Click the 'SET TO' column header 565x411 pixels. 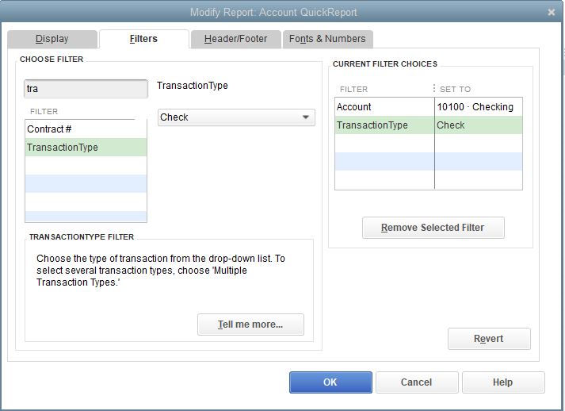(455, 89)
